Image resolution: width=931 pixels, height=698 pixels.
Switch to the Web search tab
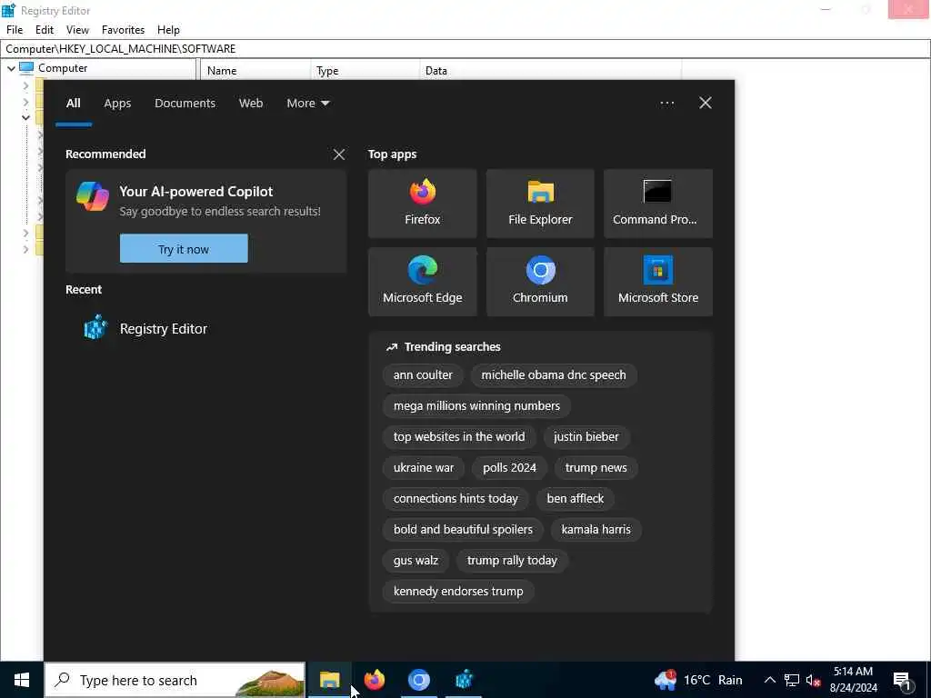251,104
